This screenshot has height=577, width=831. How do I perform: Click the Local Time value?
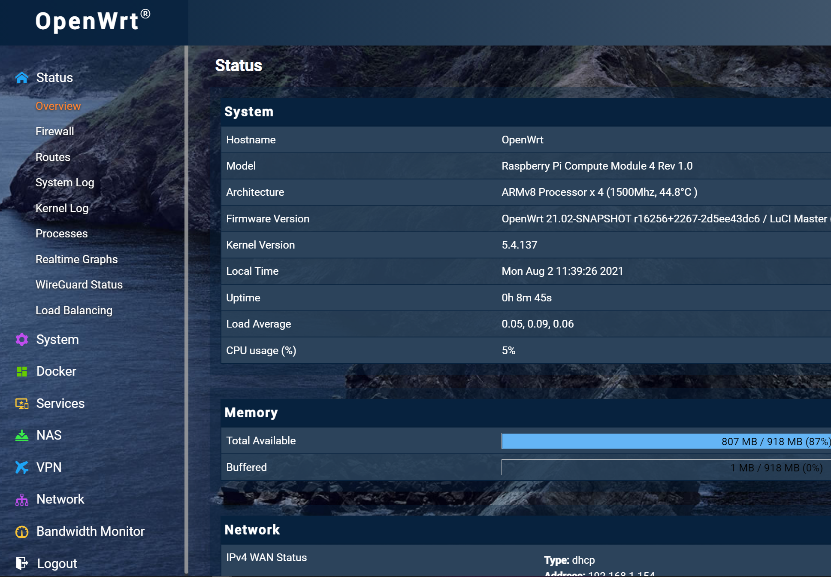click(x=562, y=271)
